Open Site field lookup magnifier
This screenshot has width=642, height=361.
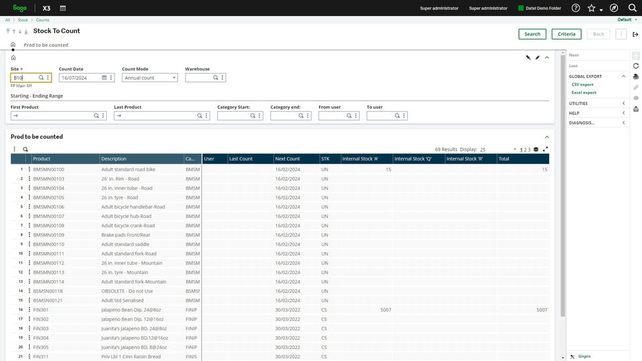click(x=41, y=78)
